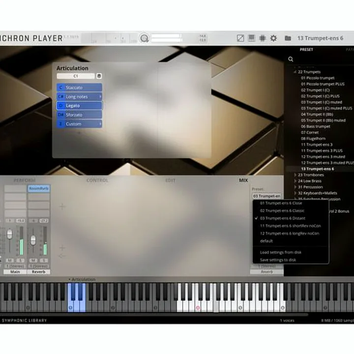Select the Custom articulation slot

click(x=79, y=124)
